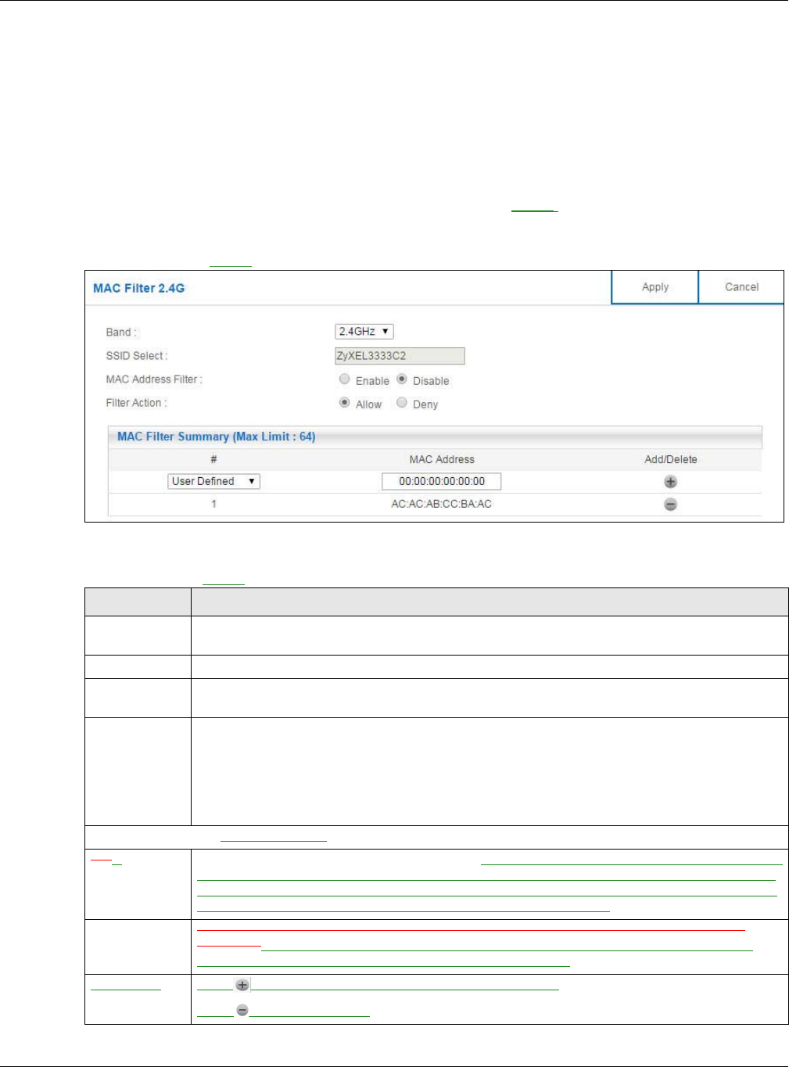Click the Band label
This screenshot has width=789, height=1067.
(x=121, y=332)
